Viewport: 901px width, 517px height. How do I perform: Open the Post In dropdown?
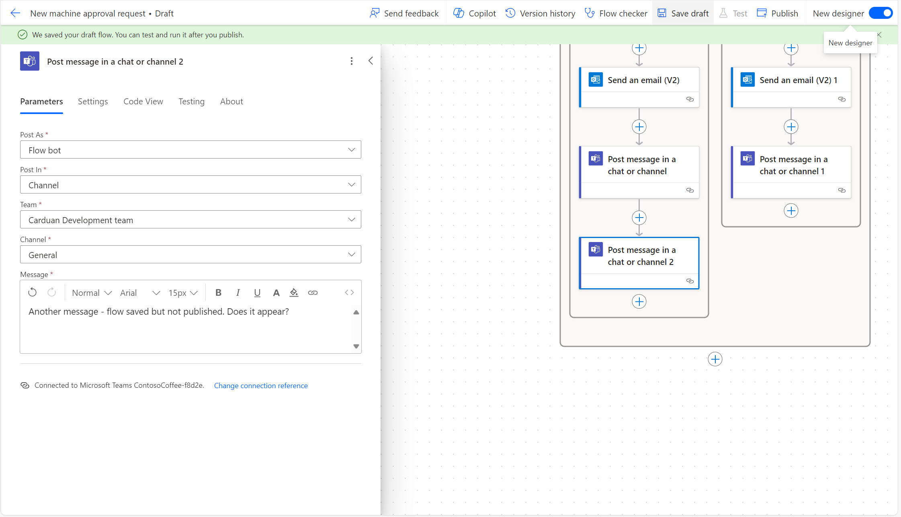pos(190,185)
